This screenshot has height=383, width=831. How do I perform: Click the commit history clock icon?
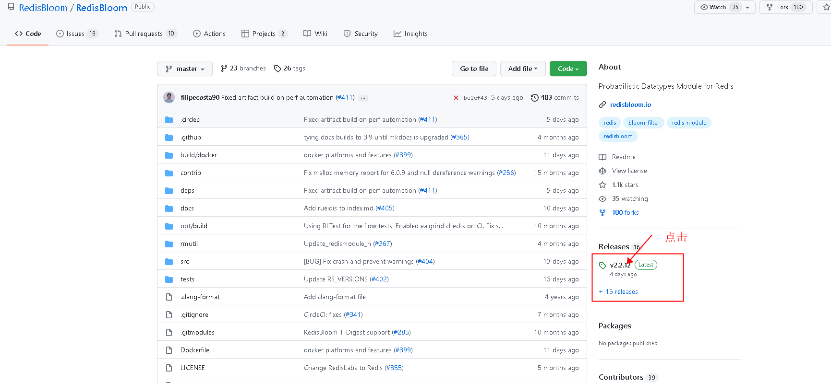tap(534, 98)
